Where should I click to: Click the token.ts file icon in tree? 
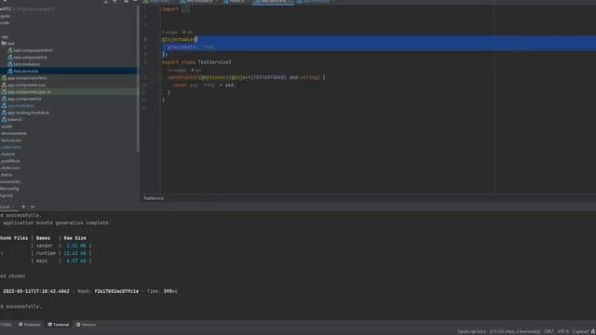coord(4,119)
